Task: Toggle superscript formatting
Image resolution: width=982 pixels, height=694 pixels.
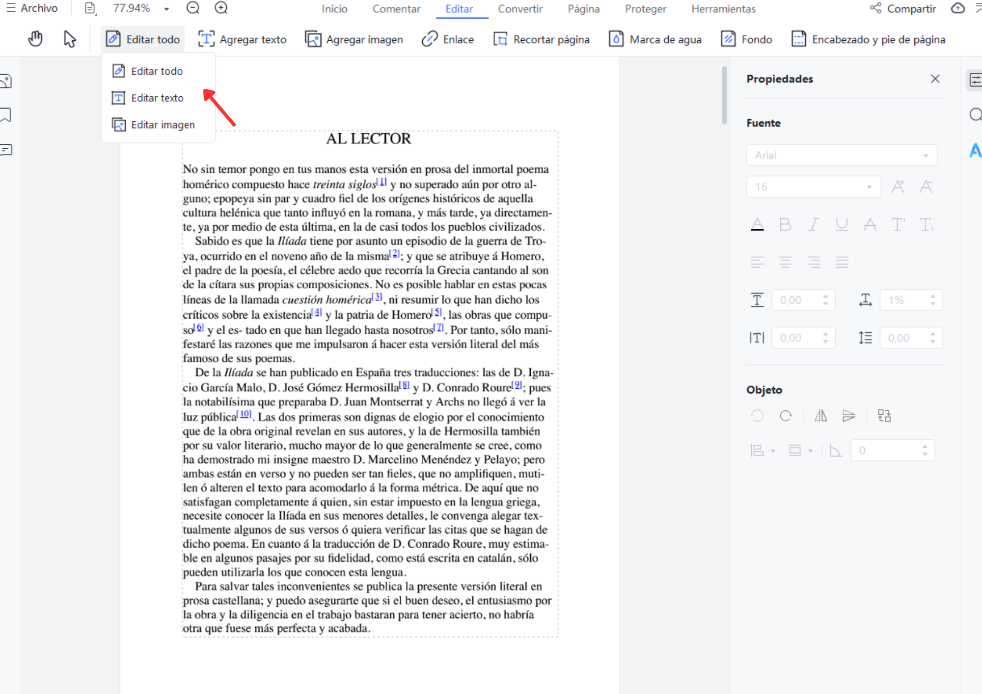Action: point(898,225)
